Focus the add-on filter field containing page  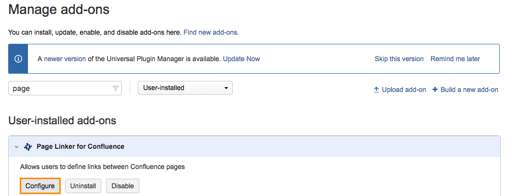pyautogui.click(x=60, y=89)
